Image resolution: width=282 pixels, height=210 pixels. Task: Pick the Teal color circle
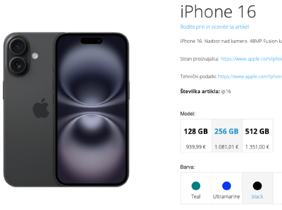tap(196, 186)
